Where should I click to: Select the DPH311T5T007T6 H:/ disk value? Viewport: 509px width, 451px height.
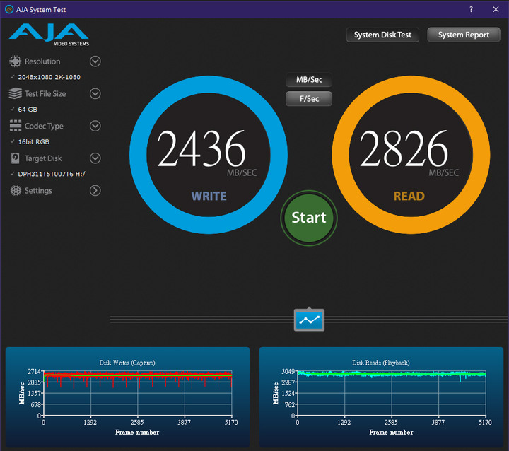point(52,174)
